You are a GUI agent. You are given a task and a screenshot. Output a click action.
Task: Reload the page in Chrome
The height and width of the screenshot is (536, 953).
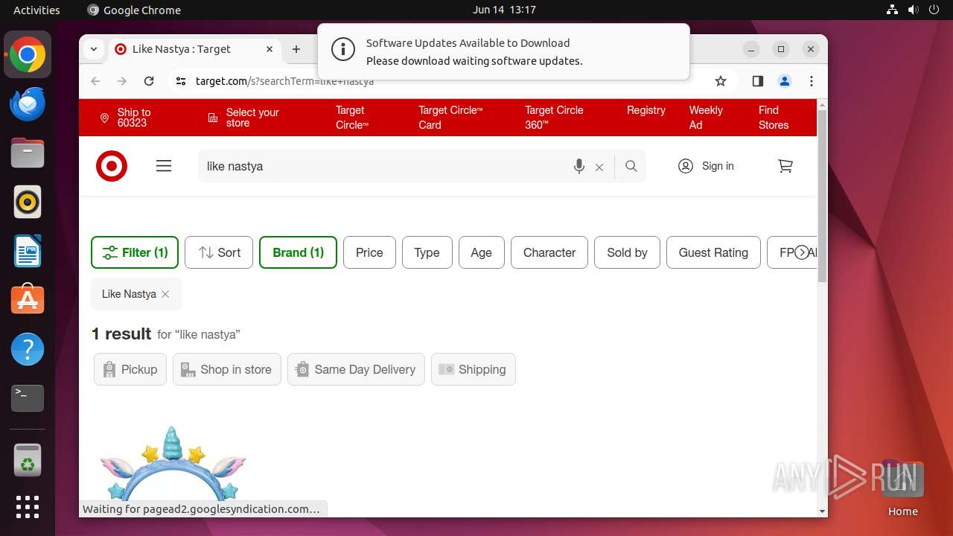pyautogui.click(x=149, y=81)
